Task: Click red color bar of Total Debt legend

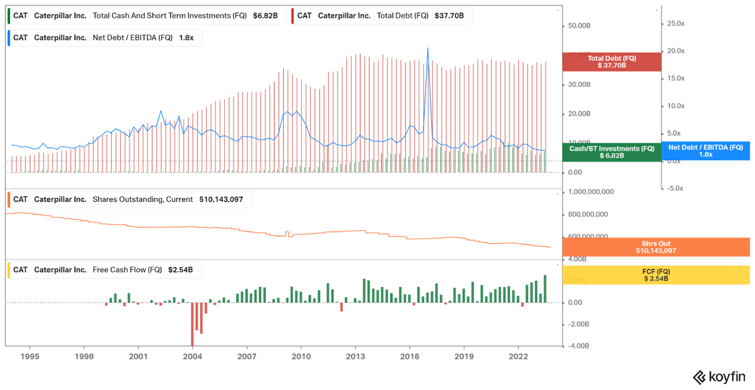Action: pyautogui.click(x=293, y=15)
